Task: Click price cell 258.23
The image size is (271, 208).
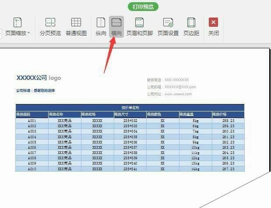Action: pyautogui.click(x=228, y=121)
